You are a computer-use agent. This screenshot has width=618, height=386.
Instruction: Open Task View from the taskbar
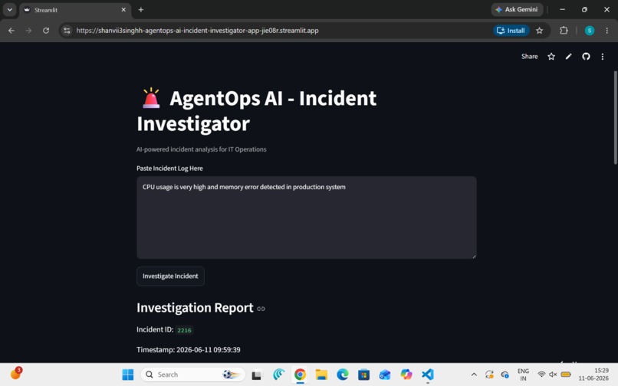(257, 375)
